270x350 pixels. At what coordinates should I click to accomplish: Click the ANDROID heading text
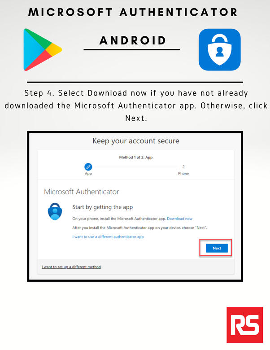point(133,40)
